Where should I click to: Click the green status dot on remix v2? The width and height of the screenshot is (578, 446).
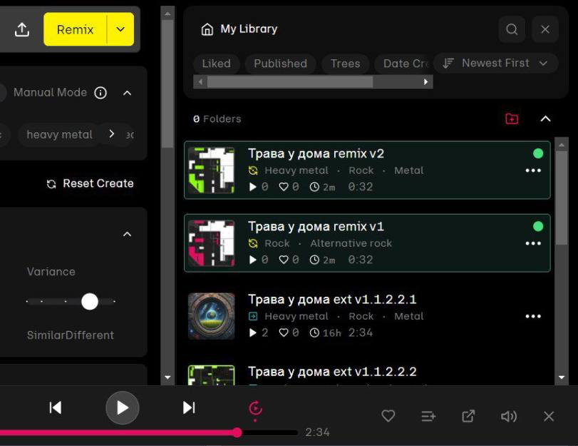coord(538,153)
